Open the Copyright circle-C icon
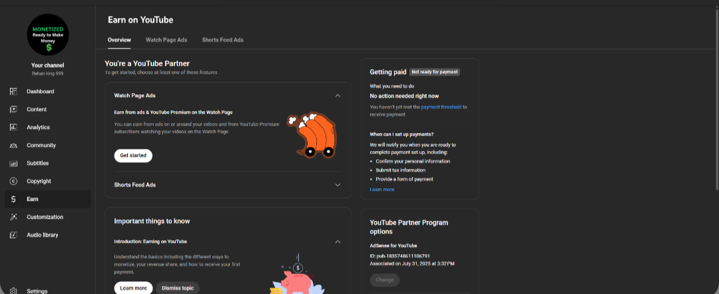 [x=13, y=181]
